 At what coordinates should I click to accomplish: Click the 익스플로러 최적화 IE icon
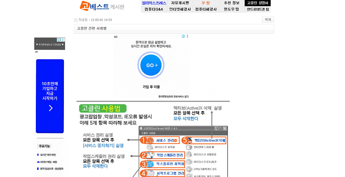pyautogui.click(x=150, y=164)
